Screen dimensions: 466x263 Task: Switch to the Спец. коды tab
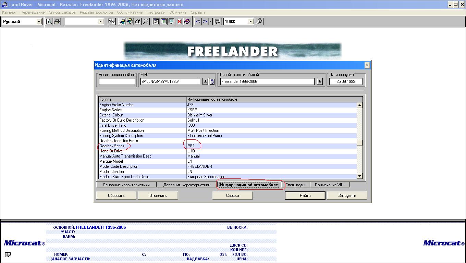pos(295,185)
